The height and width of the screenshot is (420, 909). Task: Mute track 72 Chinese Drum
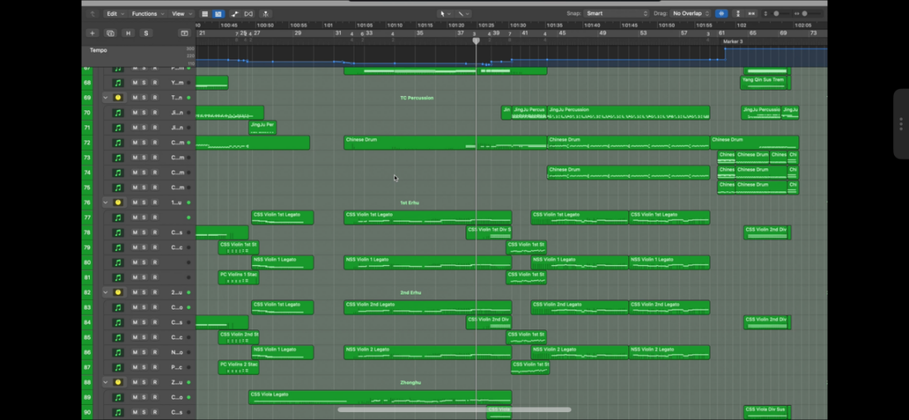point(134,143)
